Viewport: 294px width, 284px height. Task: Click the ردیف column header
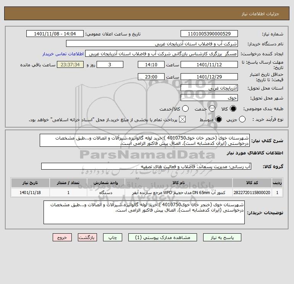[x=277, y=183]
